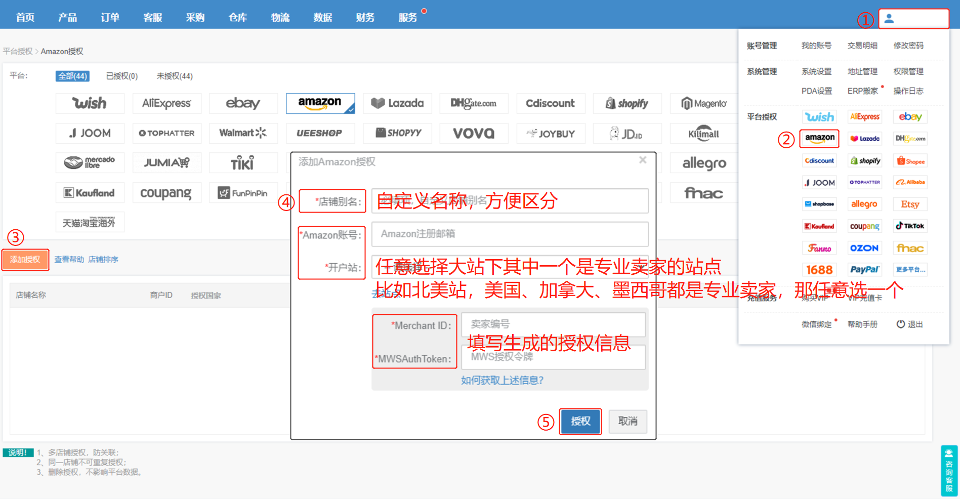
Task: Select the Shopee platform icon
Action: pos(910,160)
